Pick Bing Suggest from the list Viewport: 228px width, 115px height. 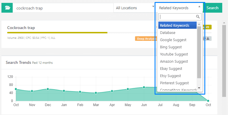[x=171, y=47]
